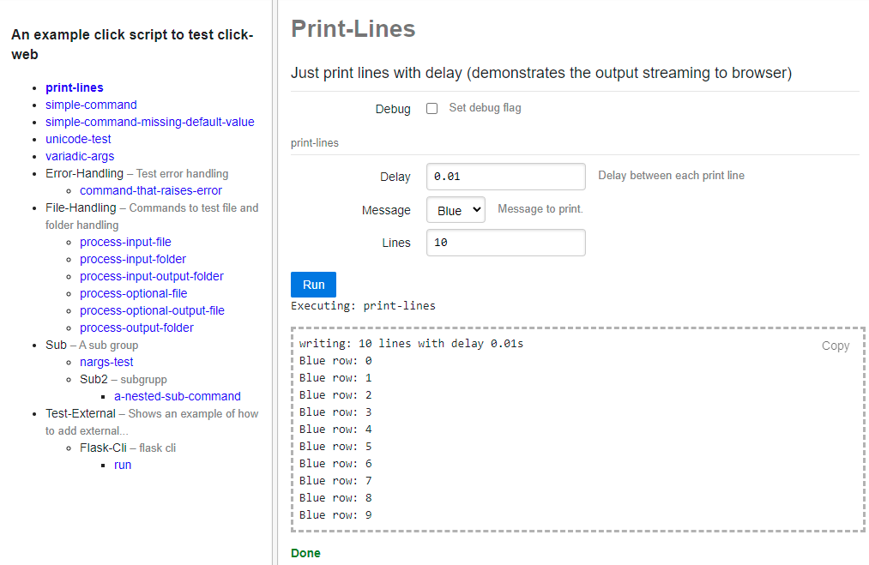The image size is (869, 565).
Task: Select a-nested-sub-command link
Action: click(x=177, y=396)
